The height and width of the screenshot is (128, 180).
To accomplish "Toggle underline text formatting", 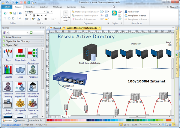I will [x=34, y=16].
